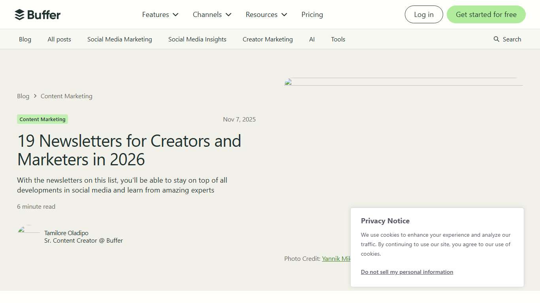Open the Resources menu
Viewport: 540px width, 303px height.
click(x=266, y=14)
